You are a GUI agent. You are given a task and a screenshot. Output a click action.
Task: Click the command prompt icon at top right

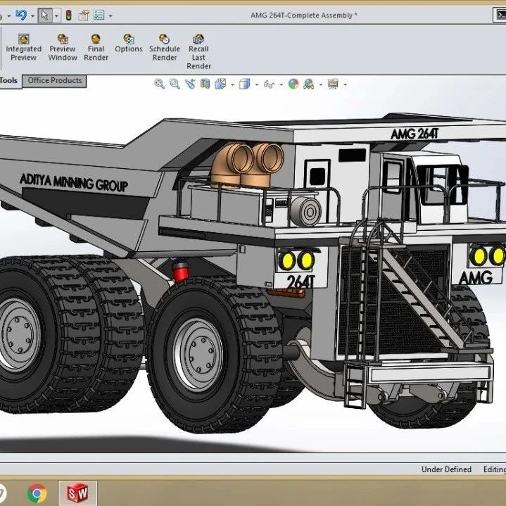pyautogui.click(x=500, y=15)
